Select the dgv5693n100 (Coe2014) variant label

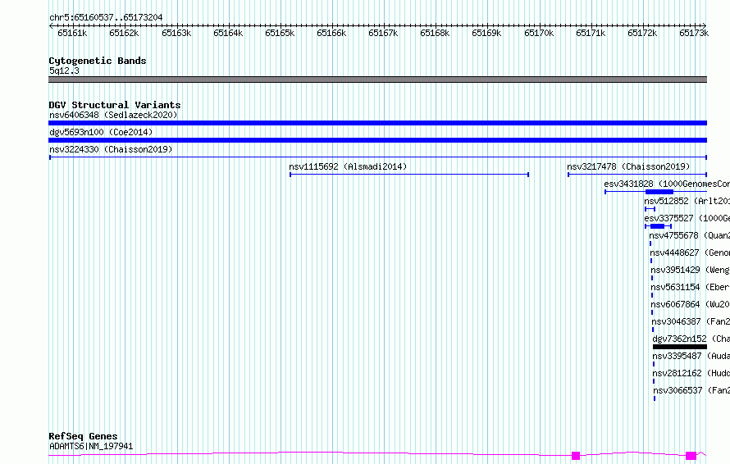pos(101,132)
